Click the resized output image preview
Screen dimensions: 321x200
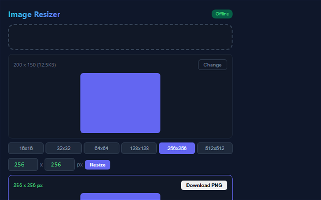pyautogui.click(x=120, y=197)
